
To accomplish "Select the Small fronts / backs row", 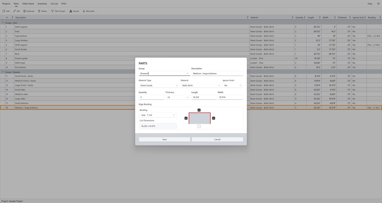I will tap(191, 76).
